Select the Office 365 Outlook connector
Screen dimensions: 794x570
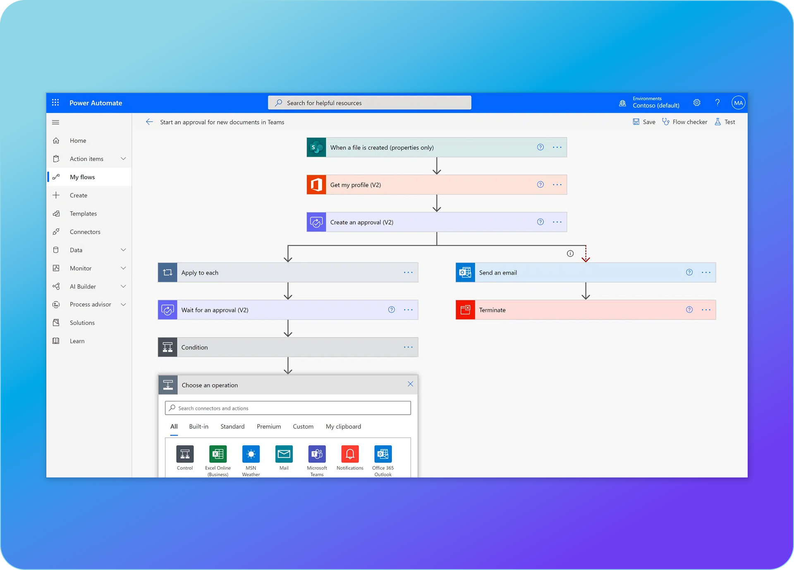[383, 454]
